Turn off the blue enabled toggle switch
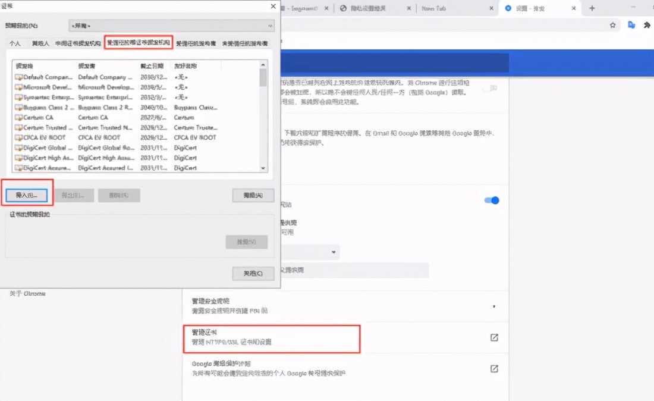Image resolution: width=654 pixels, height=401 pixels. (x=492, y=200)
